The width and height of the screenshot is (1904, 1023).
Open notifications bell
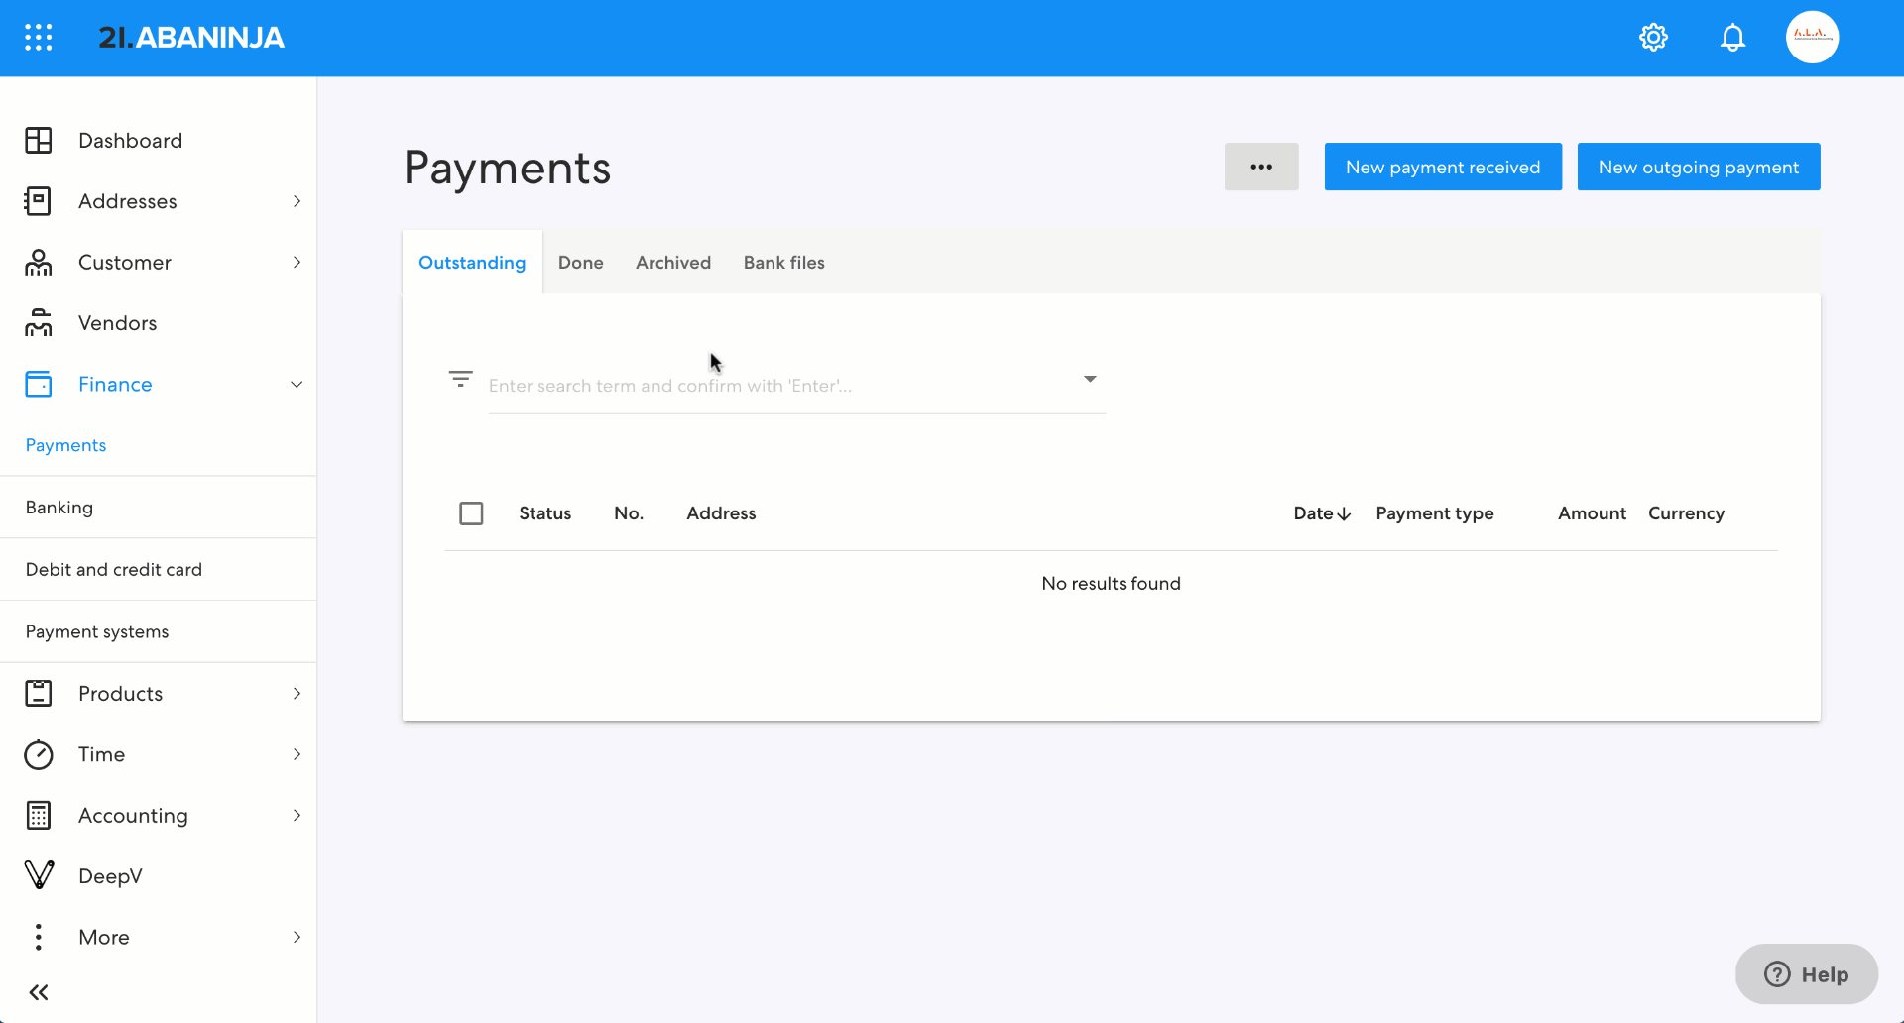point(1732,38)
